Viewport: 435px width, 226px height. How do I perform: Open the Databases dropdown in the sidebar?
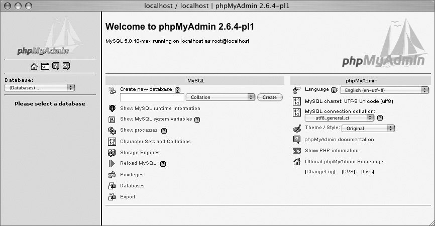tap(40, 87)
